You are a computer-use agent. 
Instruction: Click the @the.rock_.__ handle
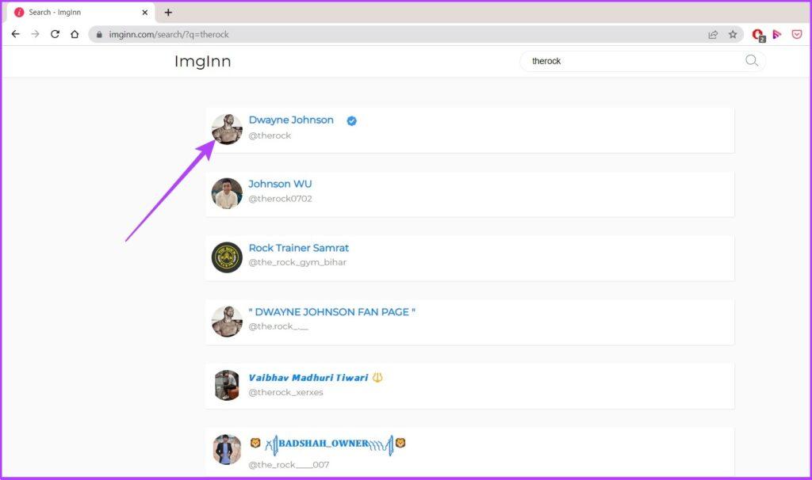(278, 326)
